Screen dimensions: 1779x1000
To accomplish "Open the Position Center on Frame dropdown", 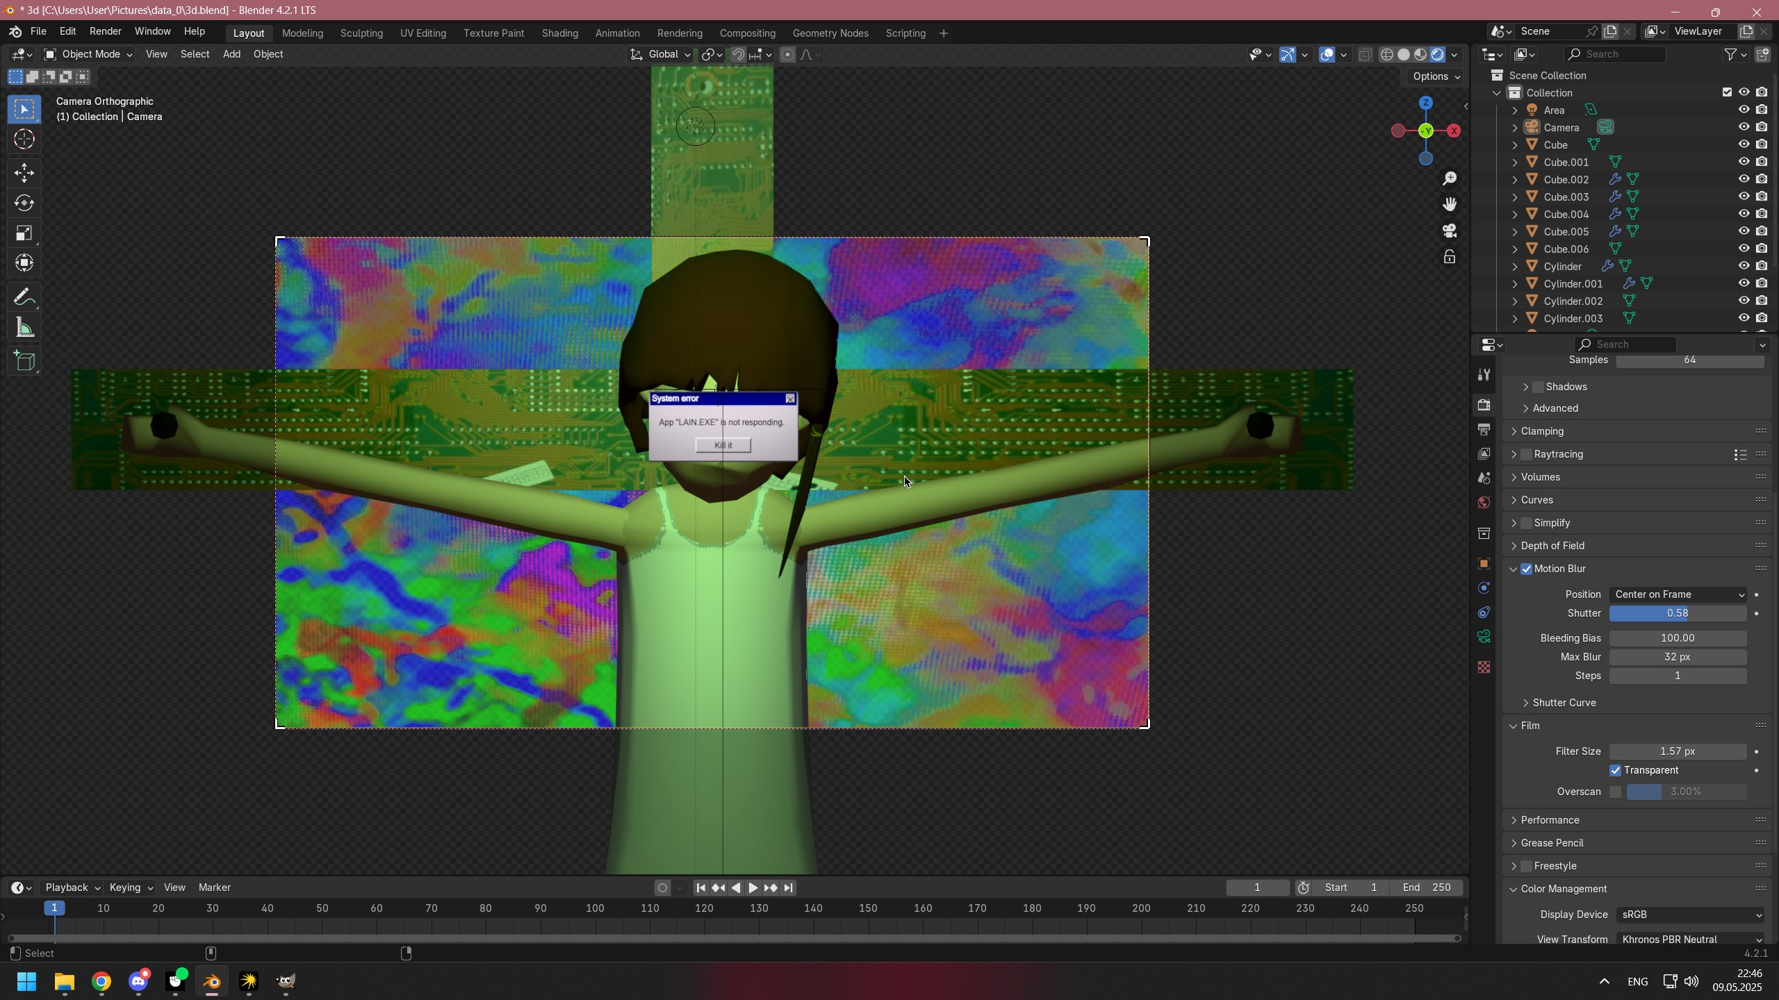I will pyautogui.click(x=1678, y=594).
